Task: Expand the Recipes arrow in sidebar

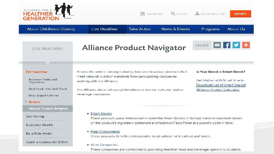Action: tap(26, 102)
